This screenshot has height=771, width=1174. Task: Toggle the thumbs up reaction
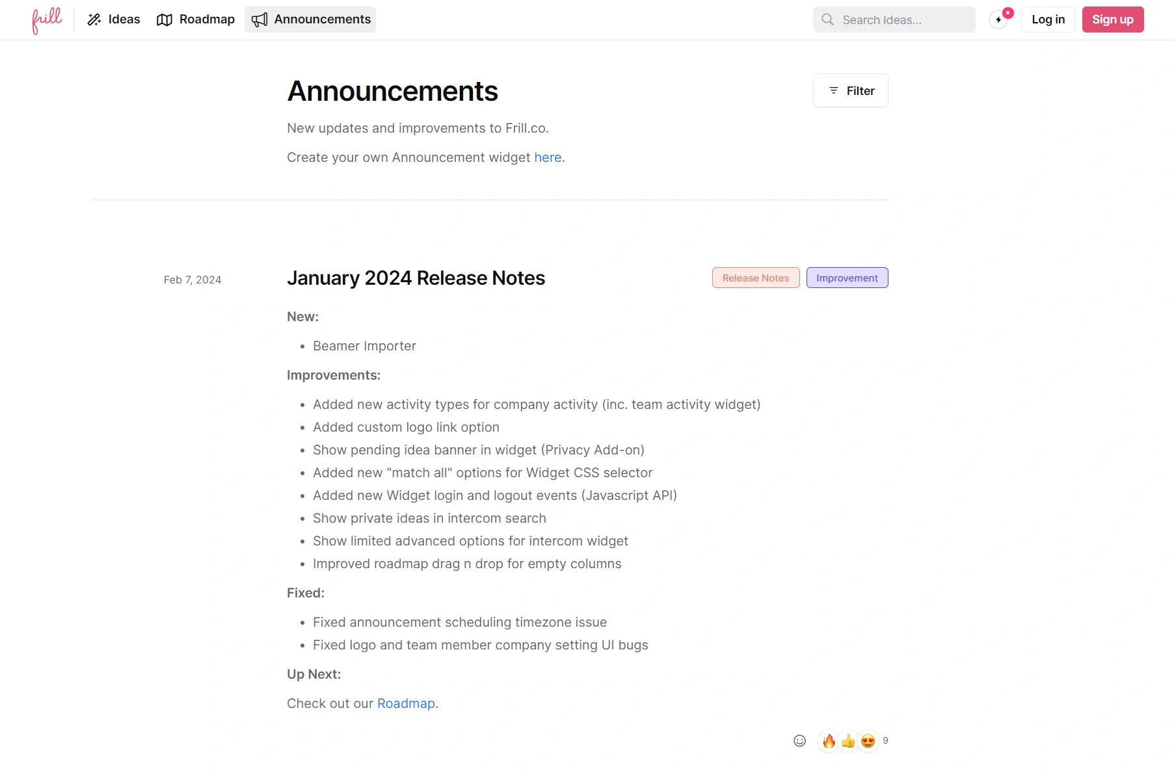[x=847, y=740]
